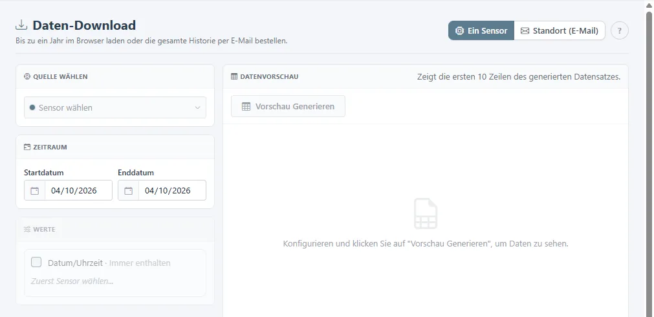Click the Vorschau Generieren button
This screenshot has width=654, height=317.
289,106
